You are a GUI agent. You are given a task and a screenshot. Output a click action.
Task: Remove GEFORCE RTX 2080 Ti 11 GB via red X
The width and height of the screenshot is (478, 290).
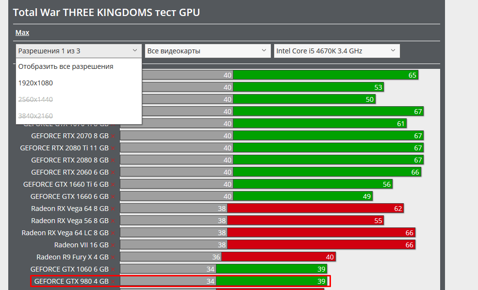point(113,148)
